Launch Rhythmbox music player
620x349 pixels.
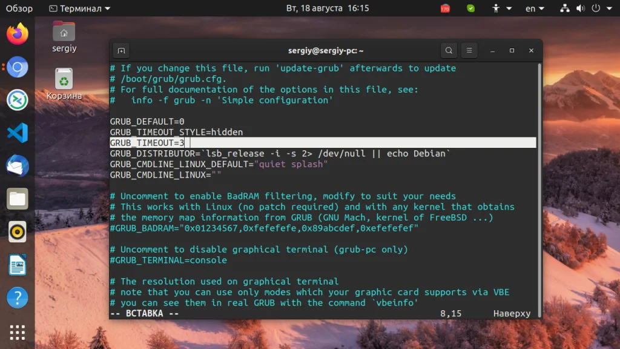point(18,231)
